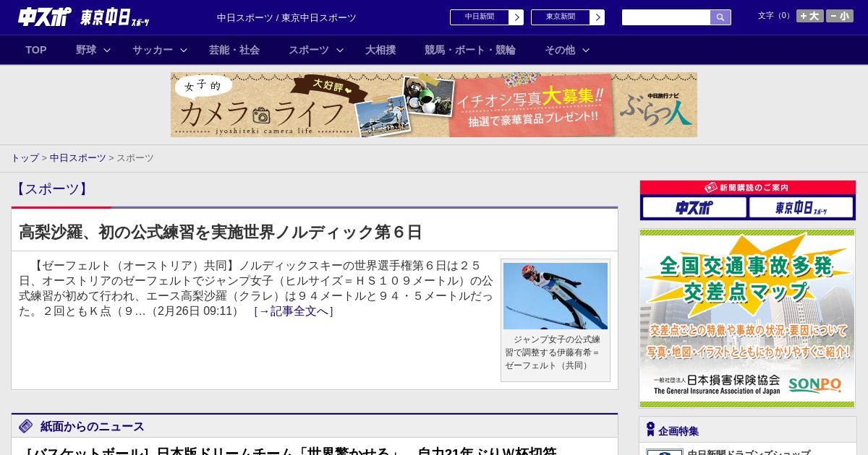Expand the スポーツ dropdown chevron
Screen dimensions: 868x455
pyautogui.click(x=340, y=50)
